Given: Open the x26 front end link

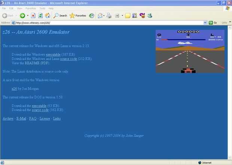Looking at the screenshot, I should 14,88.
